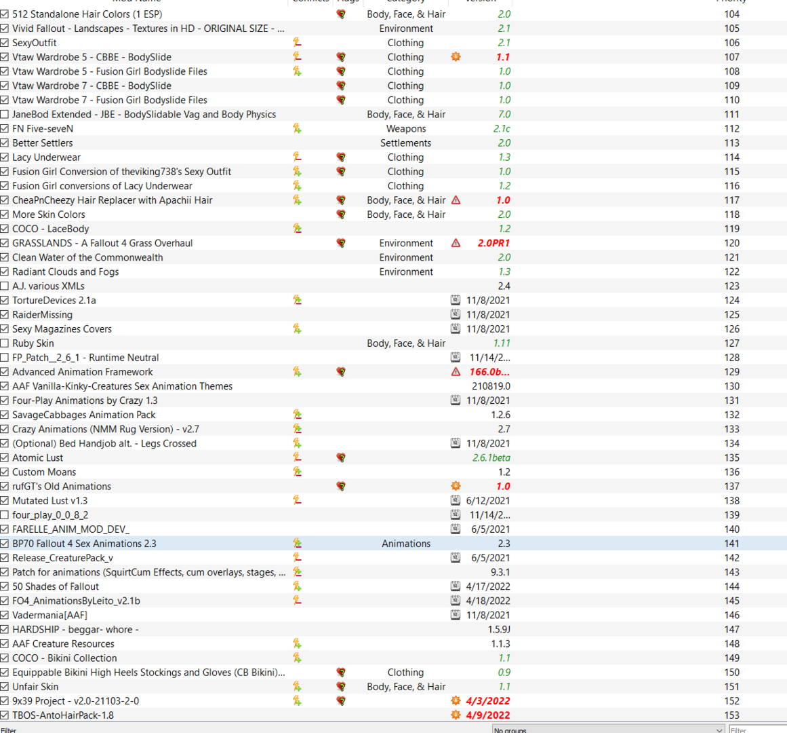The height and width of the screenshot is (733, 787).
Task: Click the red warning triangle on GRASSLANDS row
Action: 456,243
